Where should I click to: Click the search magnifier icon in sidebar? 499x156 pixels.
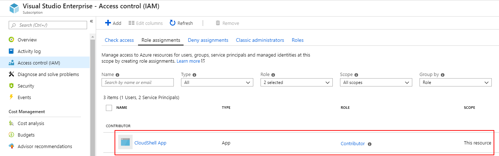pos(14,25)
